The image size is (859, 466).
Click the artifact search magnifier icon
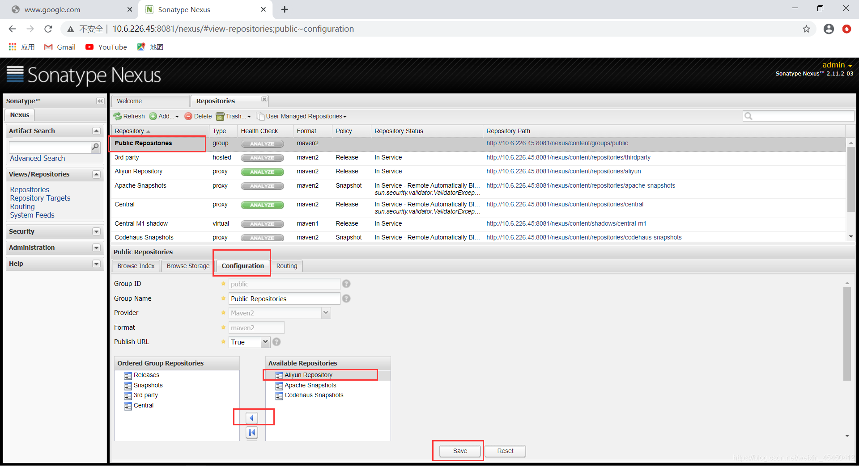[95, 147]
